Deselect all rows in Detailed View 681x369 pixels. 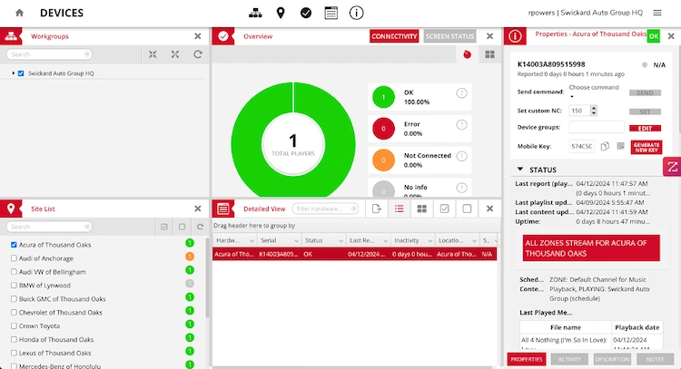pyautogui.click(x=467, y=209)
